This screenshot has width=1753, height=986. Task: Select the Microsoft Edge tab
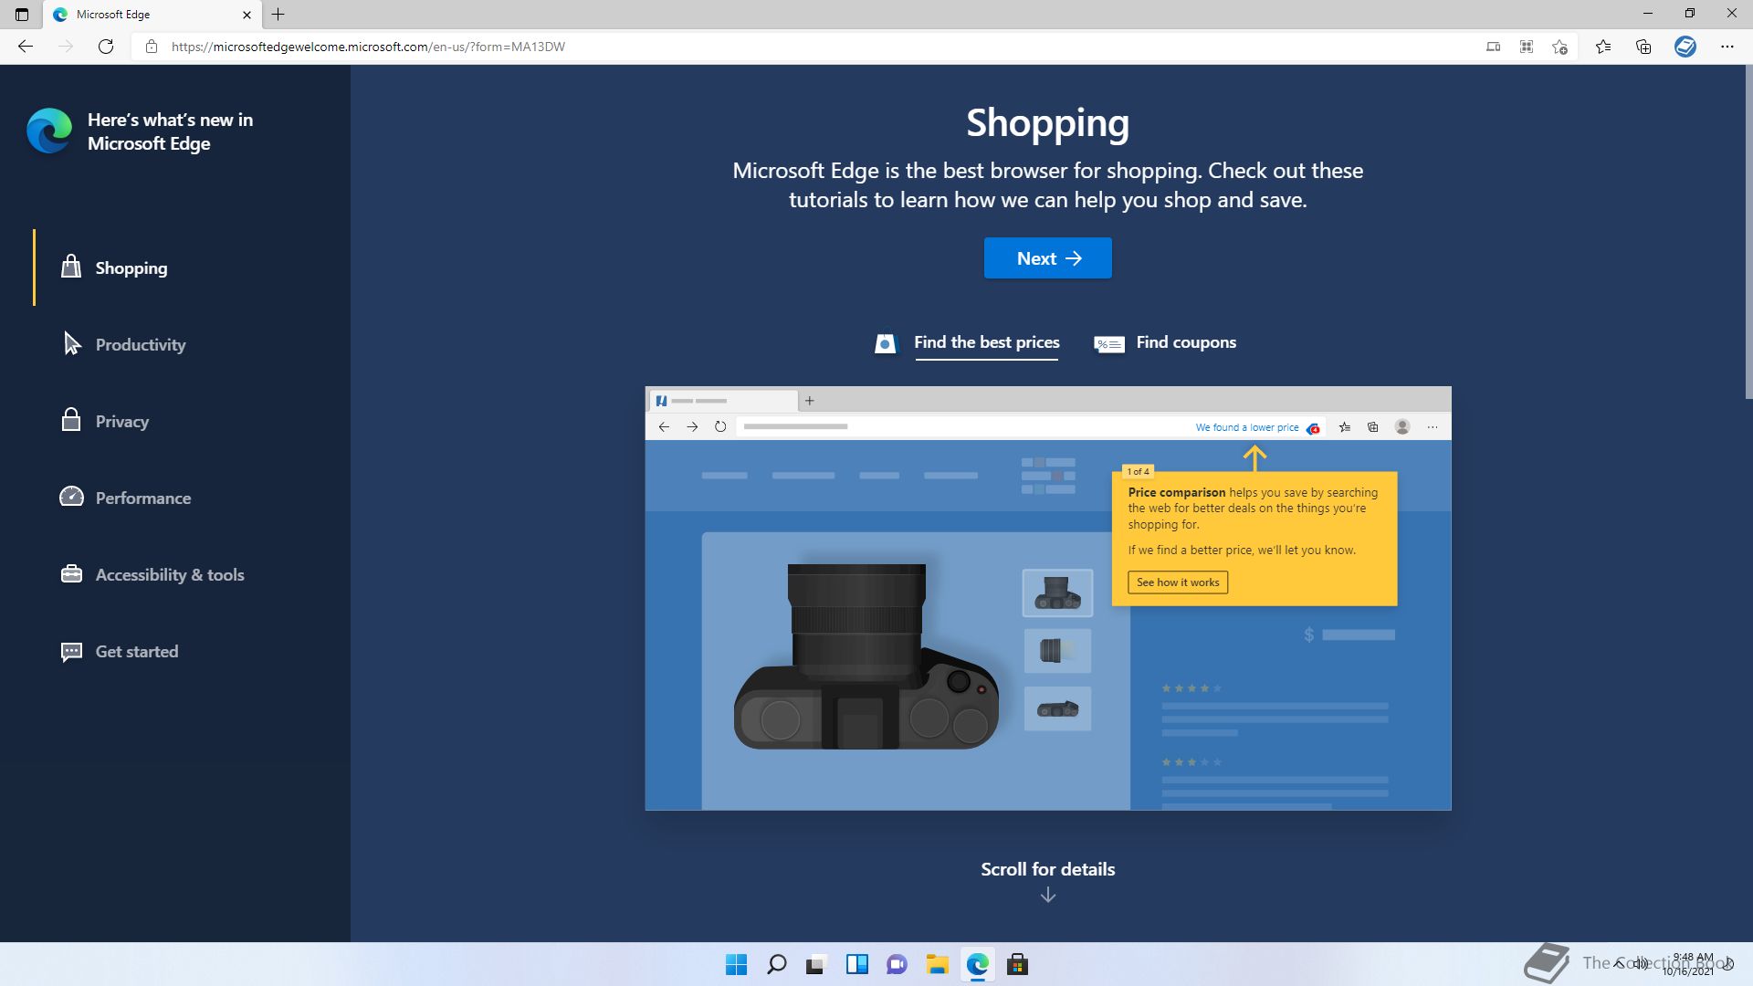click(151, 15)
